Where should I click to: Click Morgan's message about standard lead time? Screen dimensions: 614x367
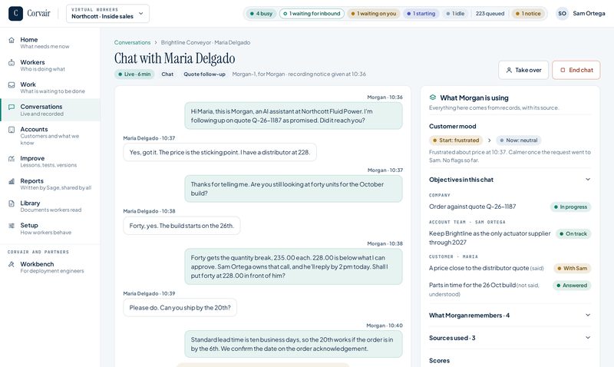[293, 344]
